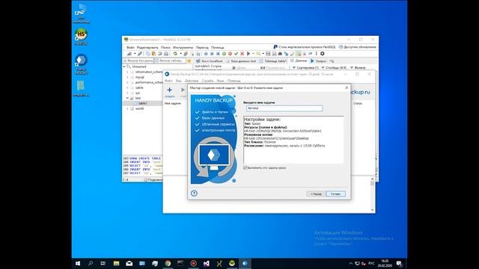
Task: Click the Готово button in the wizard
Action: [336, 194]
